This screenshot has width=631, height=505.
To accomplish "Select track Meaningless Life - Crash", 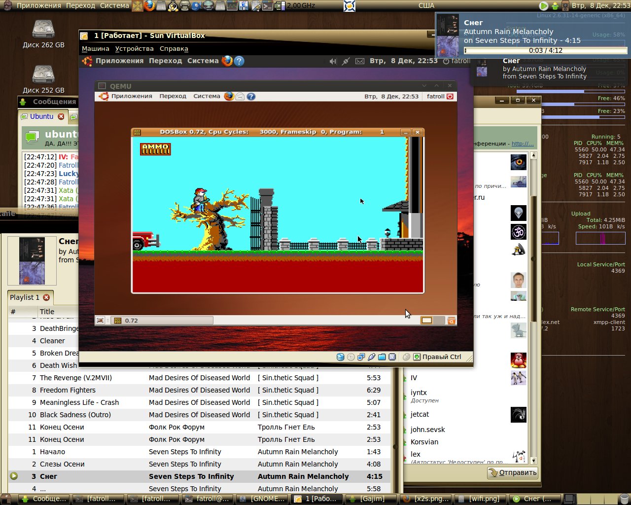I will tap(199, 402).
